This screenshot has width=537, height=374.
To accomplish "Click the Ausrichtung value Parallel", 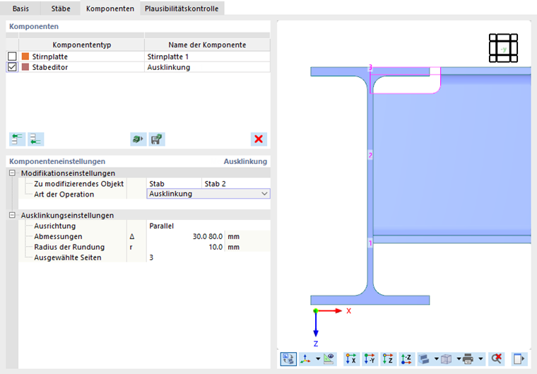I will coord(208,226).
